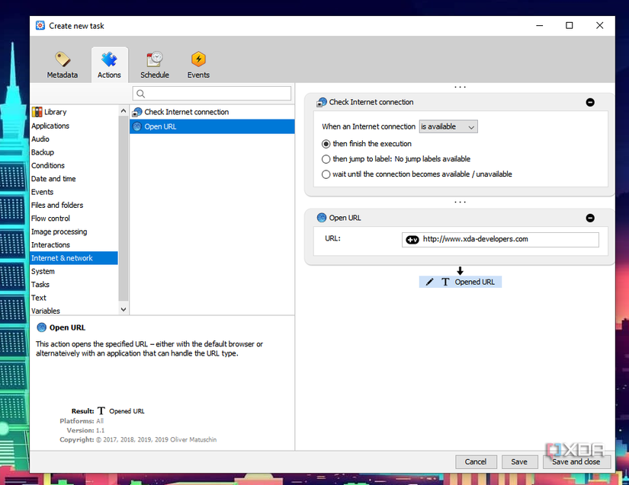Minimize the Create new task window

pos(540,26)
